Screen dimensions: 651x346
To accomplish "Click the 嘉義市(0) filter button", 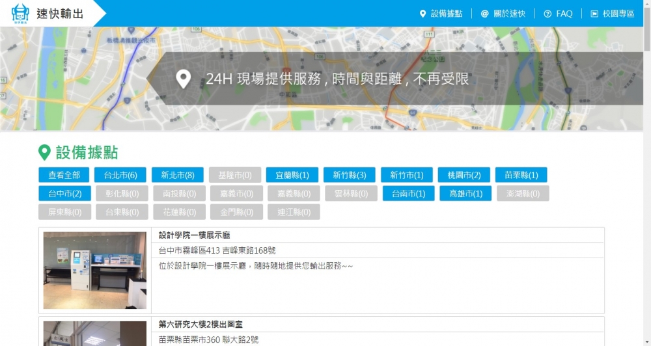I will click(237, 193).
